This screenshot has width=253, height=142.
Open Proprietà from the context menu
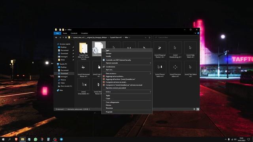(x=126, y=112)
